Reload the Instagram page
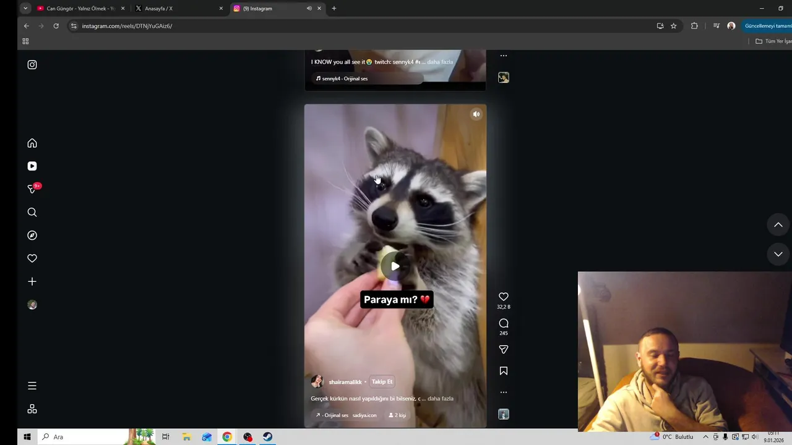792x445 pixels. coord(56,26)
